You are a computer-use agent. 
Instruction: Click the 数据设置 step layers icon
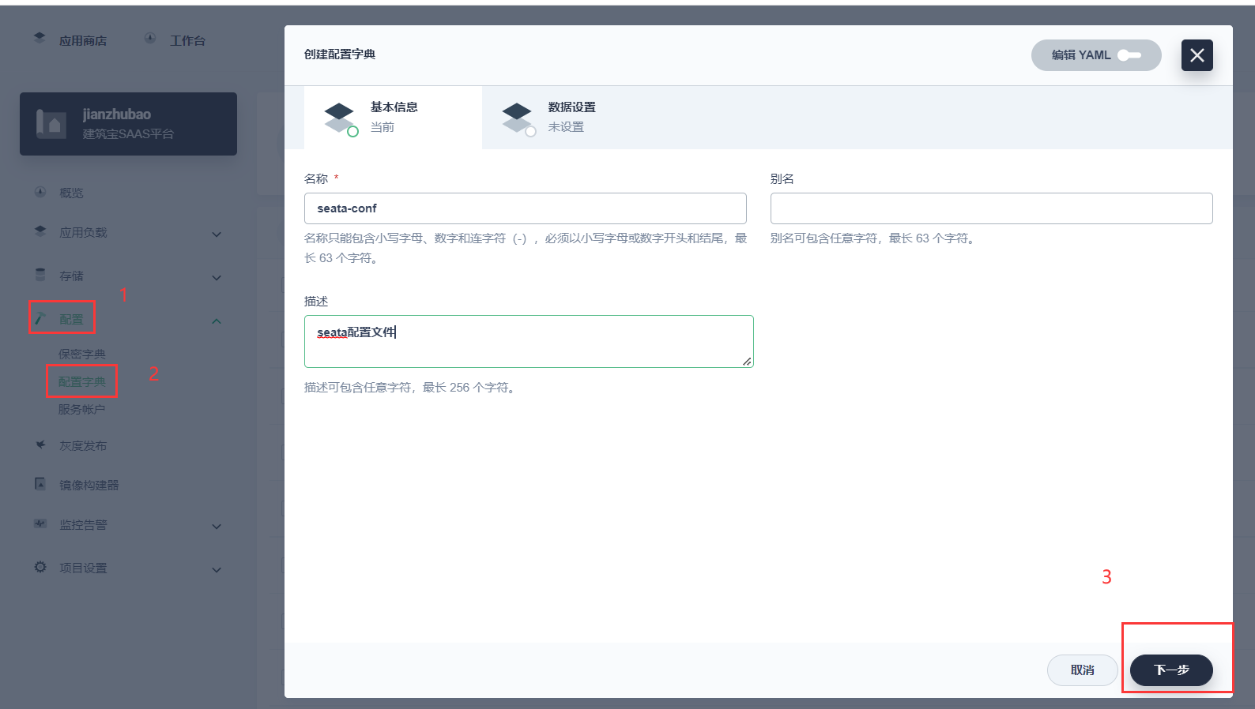(x=518, y=118)
